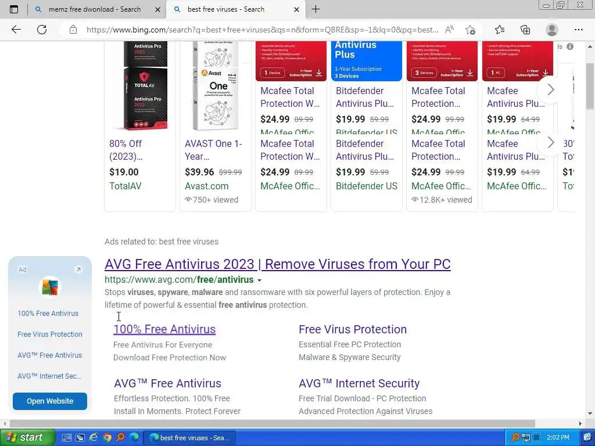The width and height of the screenshot is (595, 446).
Task: Open the tab actions menu icon
Action: [14, 9]
